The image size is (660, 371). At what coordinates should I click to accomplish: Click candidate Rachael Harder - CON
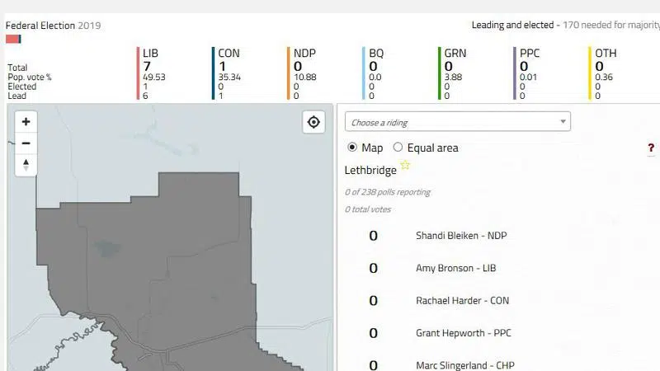click(x=462, y=301)
